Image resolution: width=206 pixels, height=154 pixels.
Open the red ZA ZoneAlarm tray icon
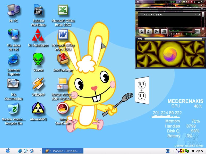[182, 151]
